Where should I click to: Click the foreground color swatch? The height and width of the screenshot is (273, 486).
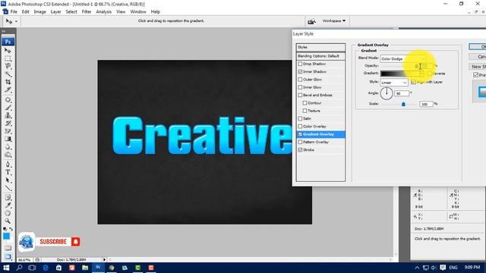coord(6,237)
